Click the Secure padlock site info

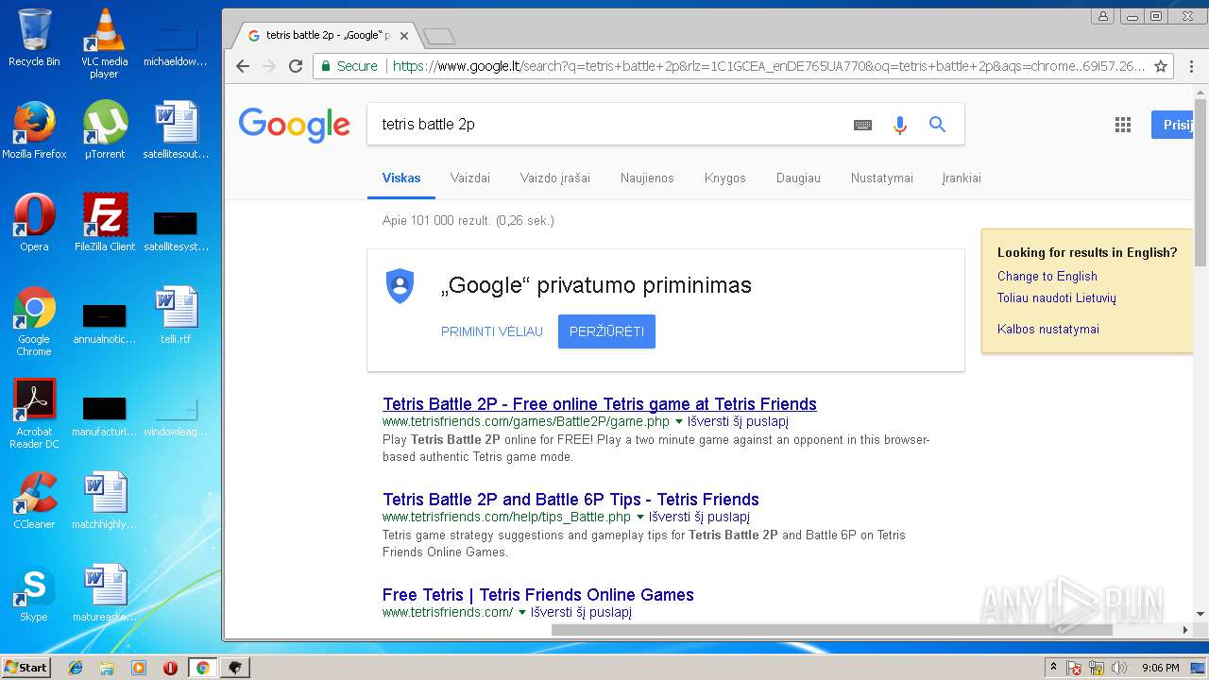coord(349,66)
